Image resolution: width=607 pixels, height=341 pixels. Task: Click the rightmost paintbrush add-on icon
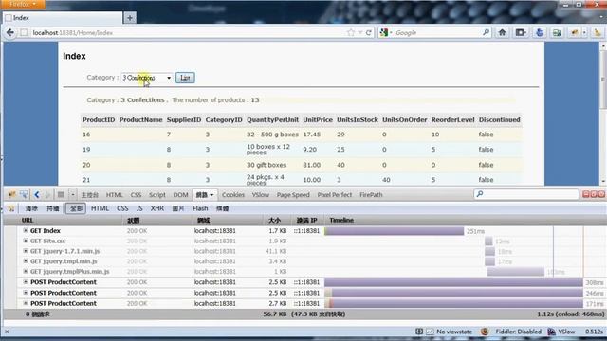coord(598,33)
